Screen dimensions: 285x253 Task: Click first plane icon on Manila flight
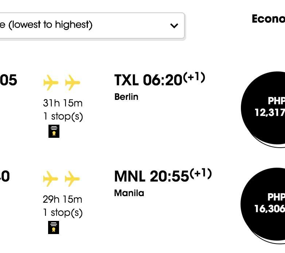[x=51, y=179]
